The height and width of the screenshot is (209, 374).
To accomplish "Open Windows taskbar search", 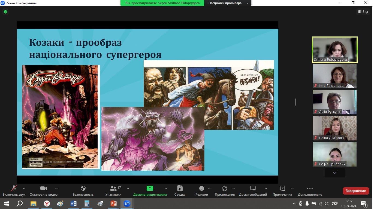I will click(x=20, y=204).
